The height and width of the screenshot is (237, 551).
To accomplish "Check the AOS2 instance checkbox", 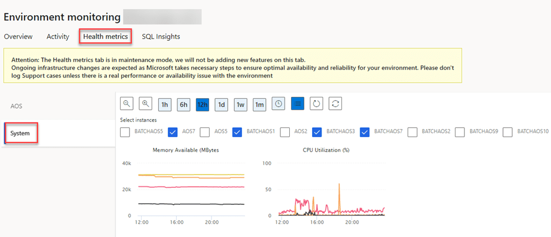I will pyautogui.click(x=286, y=132).
